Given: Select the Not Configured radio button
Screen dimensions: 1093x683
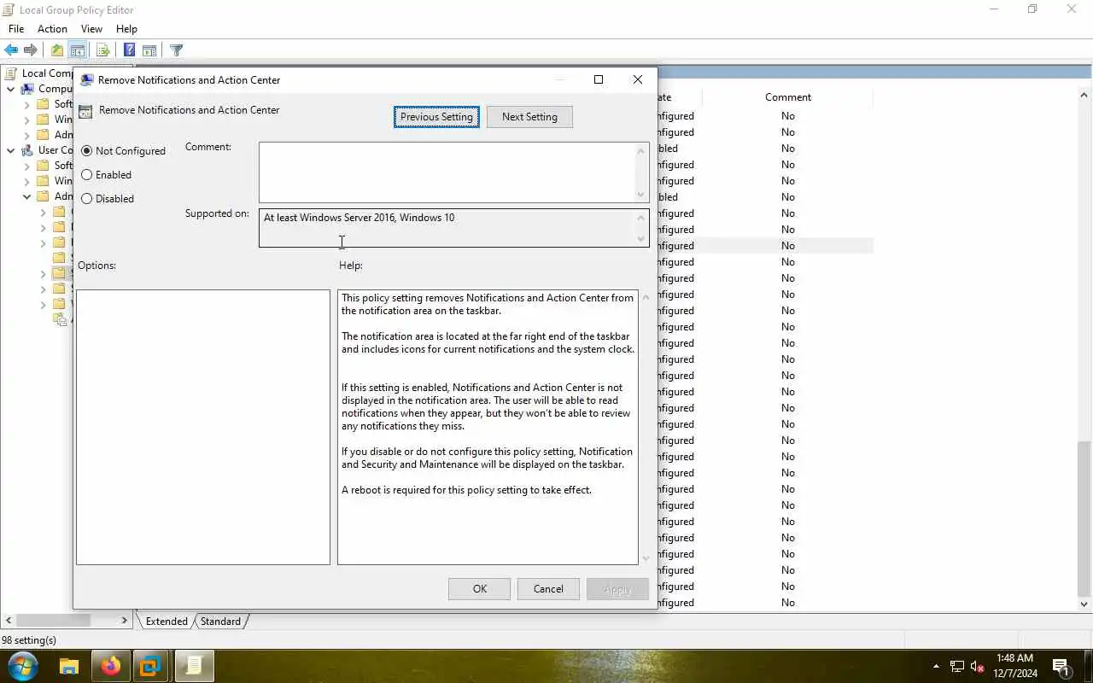Looking at the screenshot, I should point(87,151).
